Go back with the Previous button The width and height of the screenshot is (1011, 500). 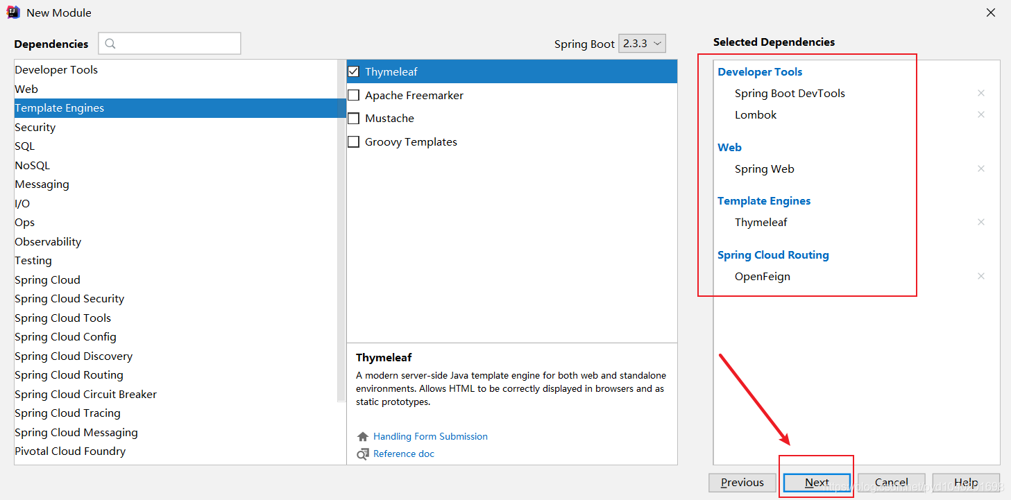(x=742, y=483)
